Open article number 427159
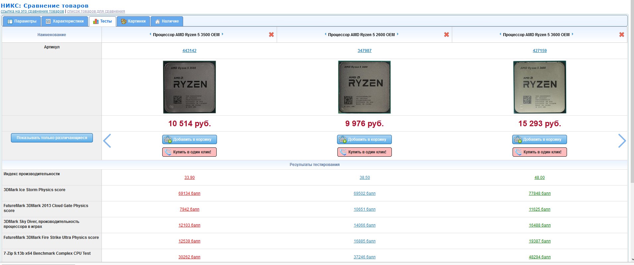Image resolution: width=634 pixels, height=265 pixels. pyautogui.click(x=539, y=51)
